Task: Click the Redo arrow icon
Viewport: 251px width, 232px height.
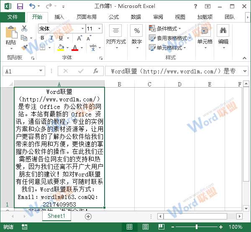Action: click(49, 6)
